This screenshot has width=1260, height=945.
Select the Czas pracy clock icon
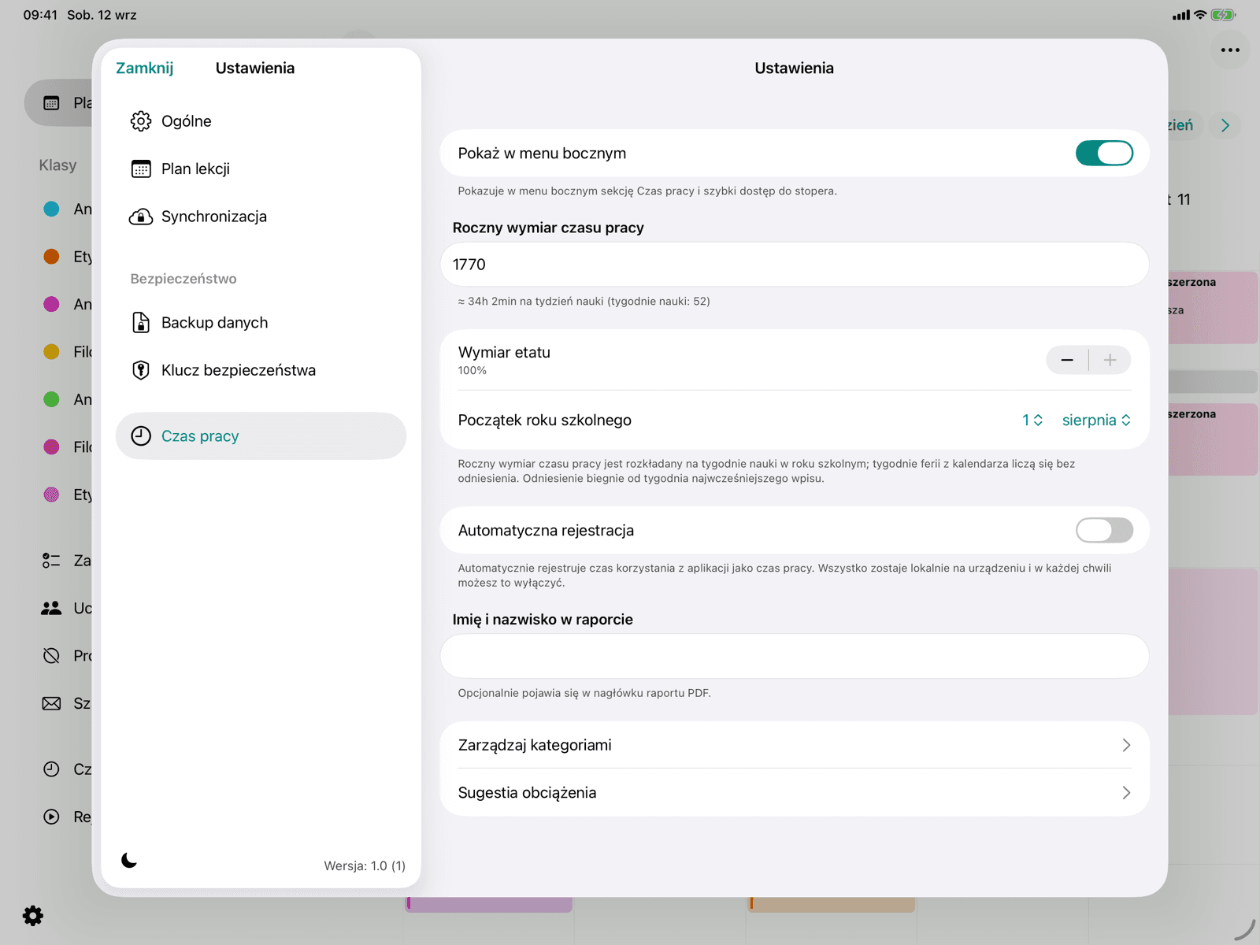coord(141,436)
